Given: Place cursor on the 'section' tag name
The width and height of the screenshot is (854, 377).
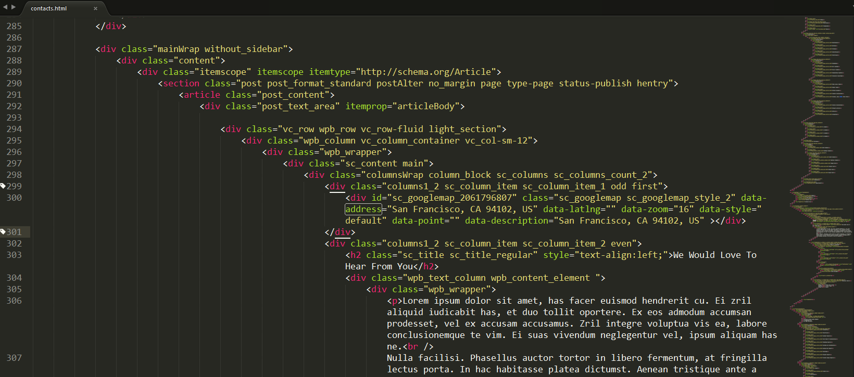Looking at the screenshot, I should [181, 83].
